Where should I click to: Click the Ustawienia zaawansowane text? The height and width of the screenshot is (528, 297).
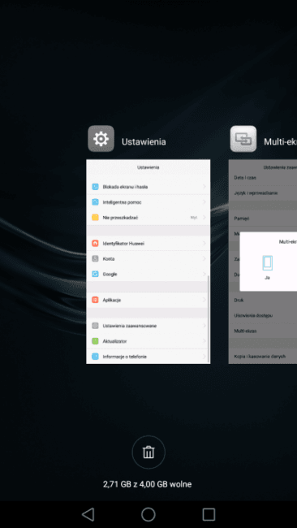[130, 326]
